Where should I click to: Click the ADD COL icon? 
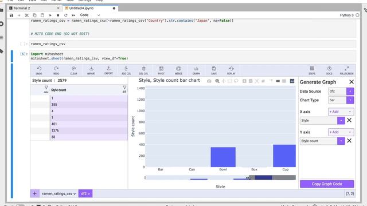click(126, 70)
